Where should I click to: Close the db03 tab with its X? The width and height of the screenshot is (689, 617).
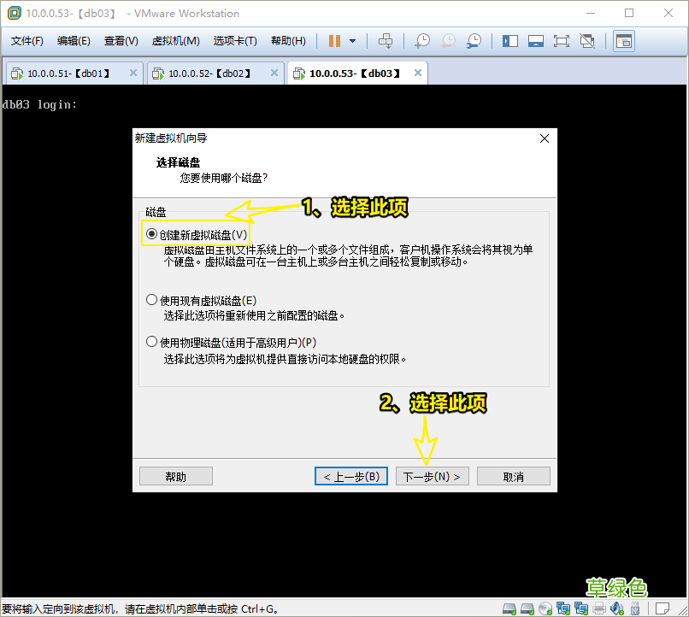418,73
